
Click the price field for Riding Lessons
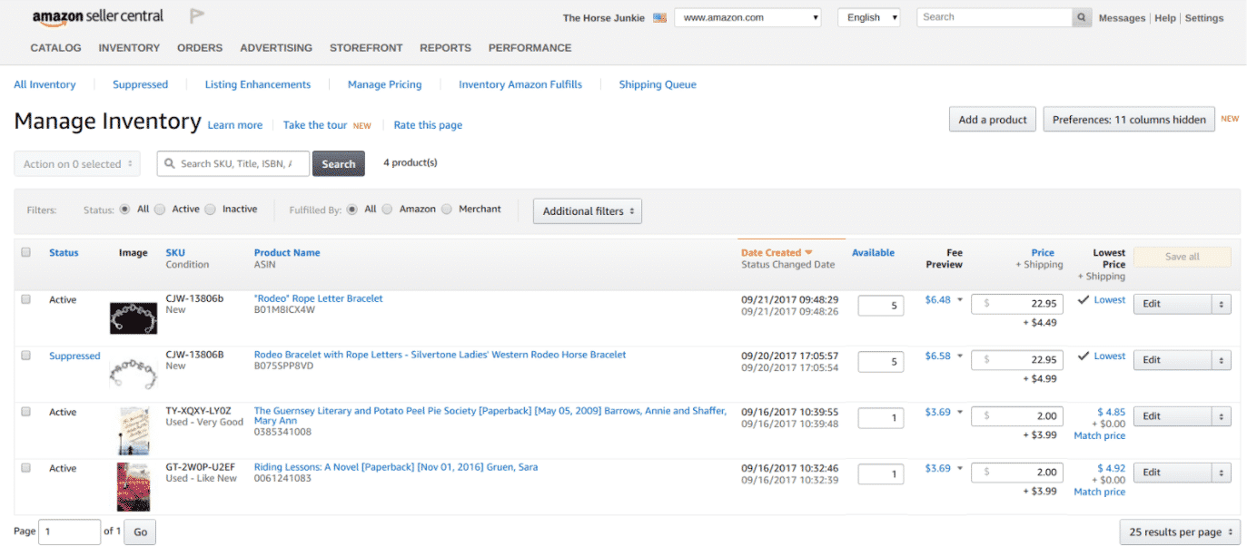1016,473
